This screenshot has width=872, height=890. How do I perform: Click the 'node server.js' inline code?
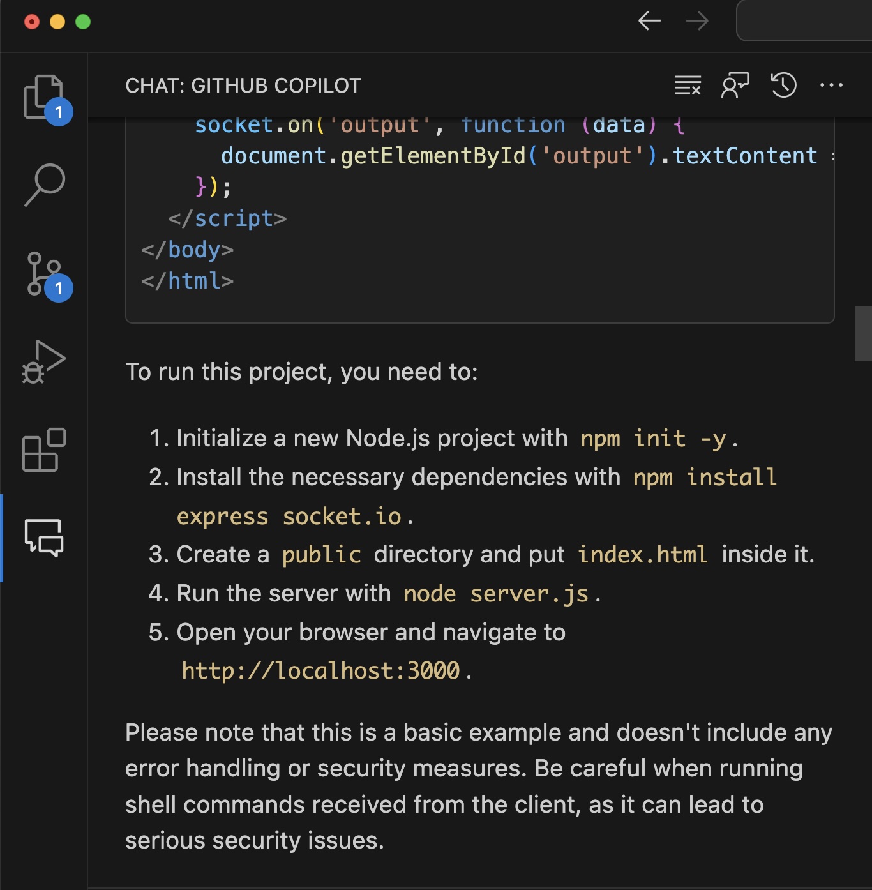[496, 594]
